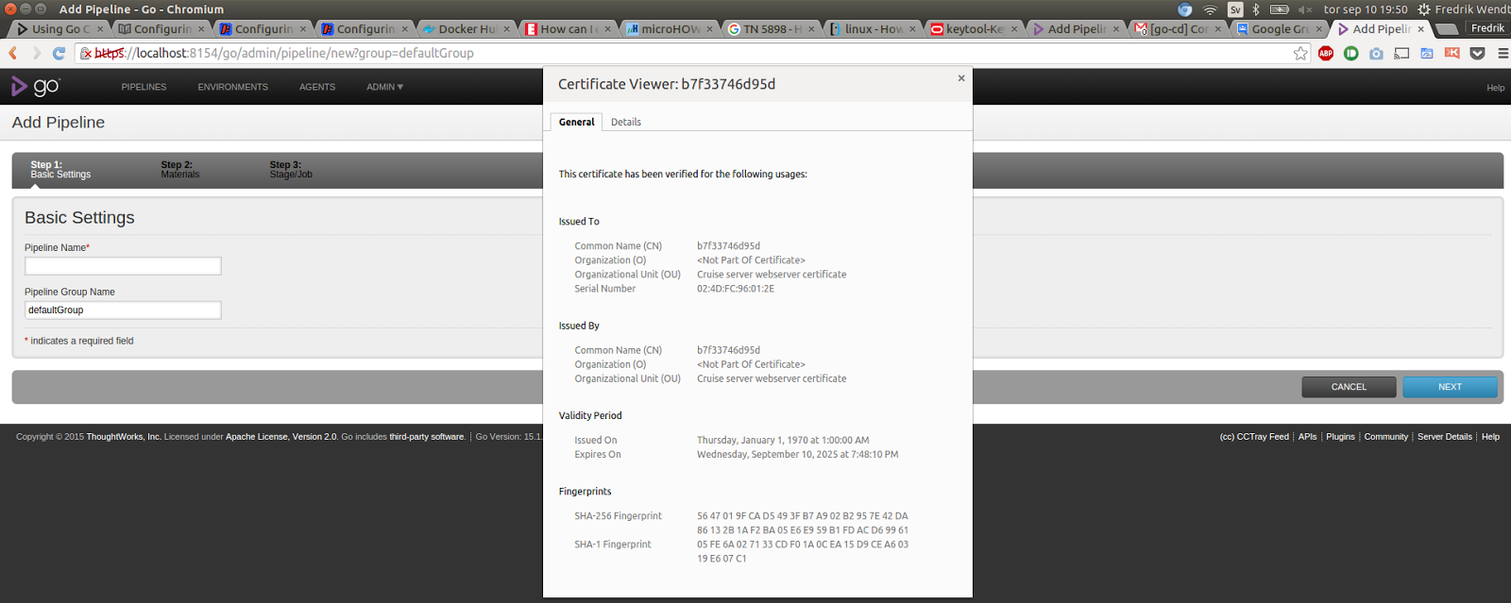
Task: Switch to the Details tab of certificate viewer
Action: pyautogui.click(x=625, y=122)
